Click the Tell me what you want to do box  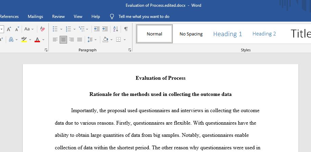point(144,17)
